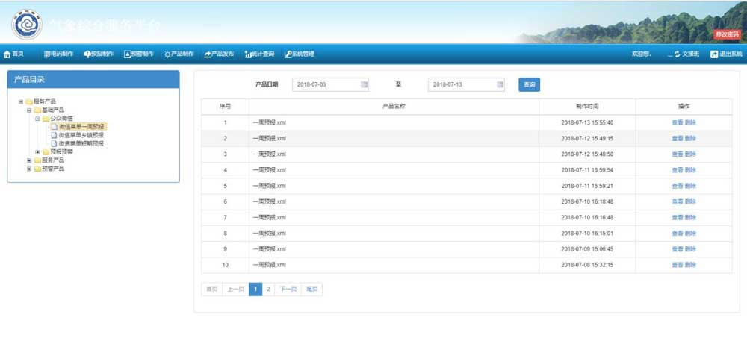Collapse the 公众微信 folder node
Viewport: 747px width, 344px height.
pos(37,118)
